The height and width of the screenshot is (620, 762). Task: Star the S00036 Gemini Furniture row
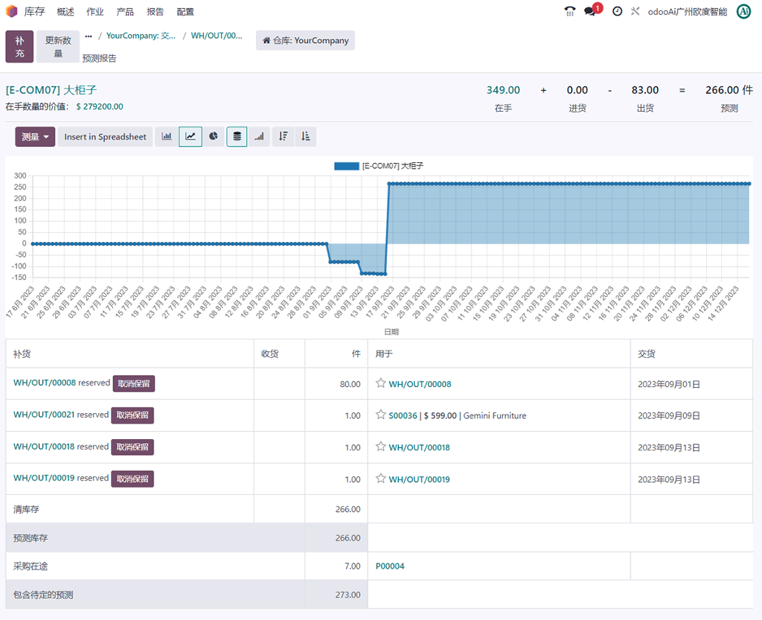coord(380,415)
